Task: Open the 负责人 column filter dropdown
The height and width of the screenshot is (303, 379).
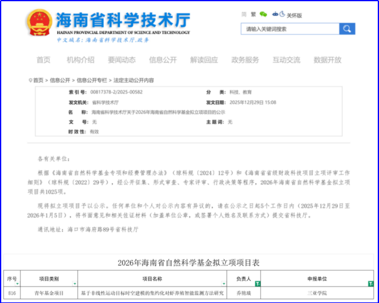Action: coord(258,284)
